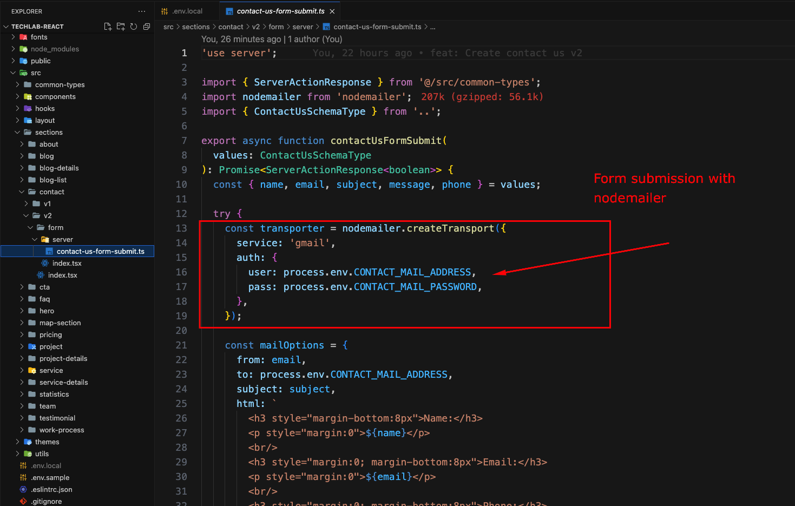Select the contact-us-form-submit.ts editor tab

pyautogui.click(x=280, y=11)
